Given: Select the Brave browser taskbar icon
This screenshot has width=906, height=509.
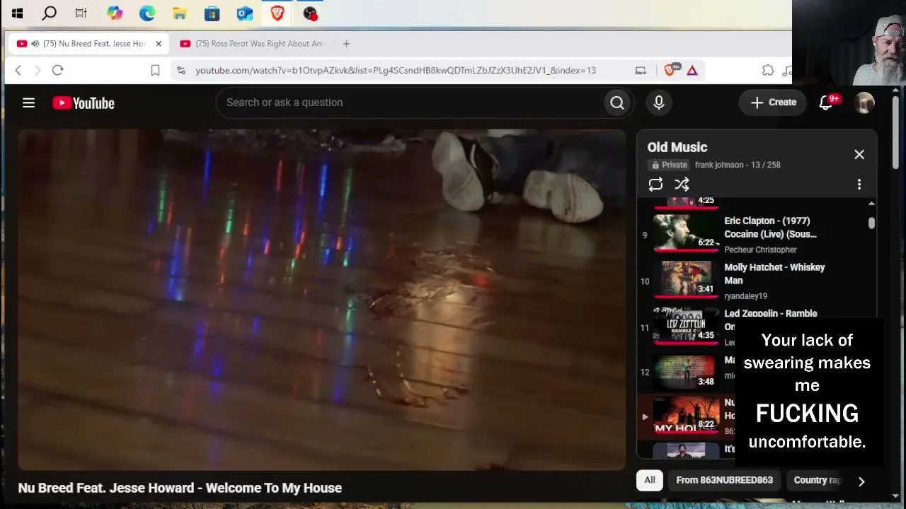Looking at the screenshot, I should tap(277, 13).
